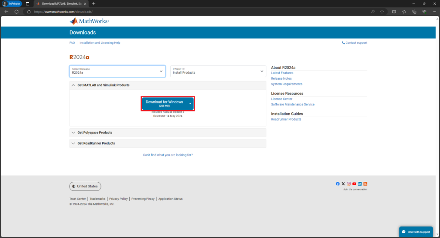Open the LinkedIn social icon
440x238 pixels.
(360, 184)
